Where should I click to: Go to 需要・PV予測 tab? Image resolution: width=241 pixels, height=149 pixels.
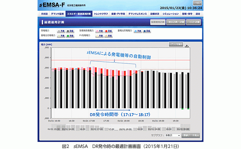pyautogui.click(x=118, y=14)
